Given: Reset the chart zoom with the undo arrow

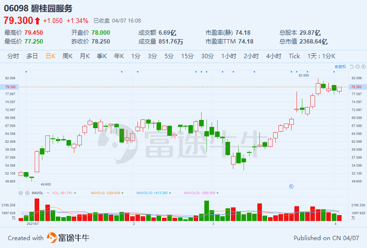Looking at the screenshot, I should [x=351, y=67].
